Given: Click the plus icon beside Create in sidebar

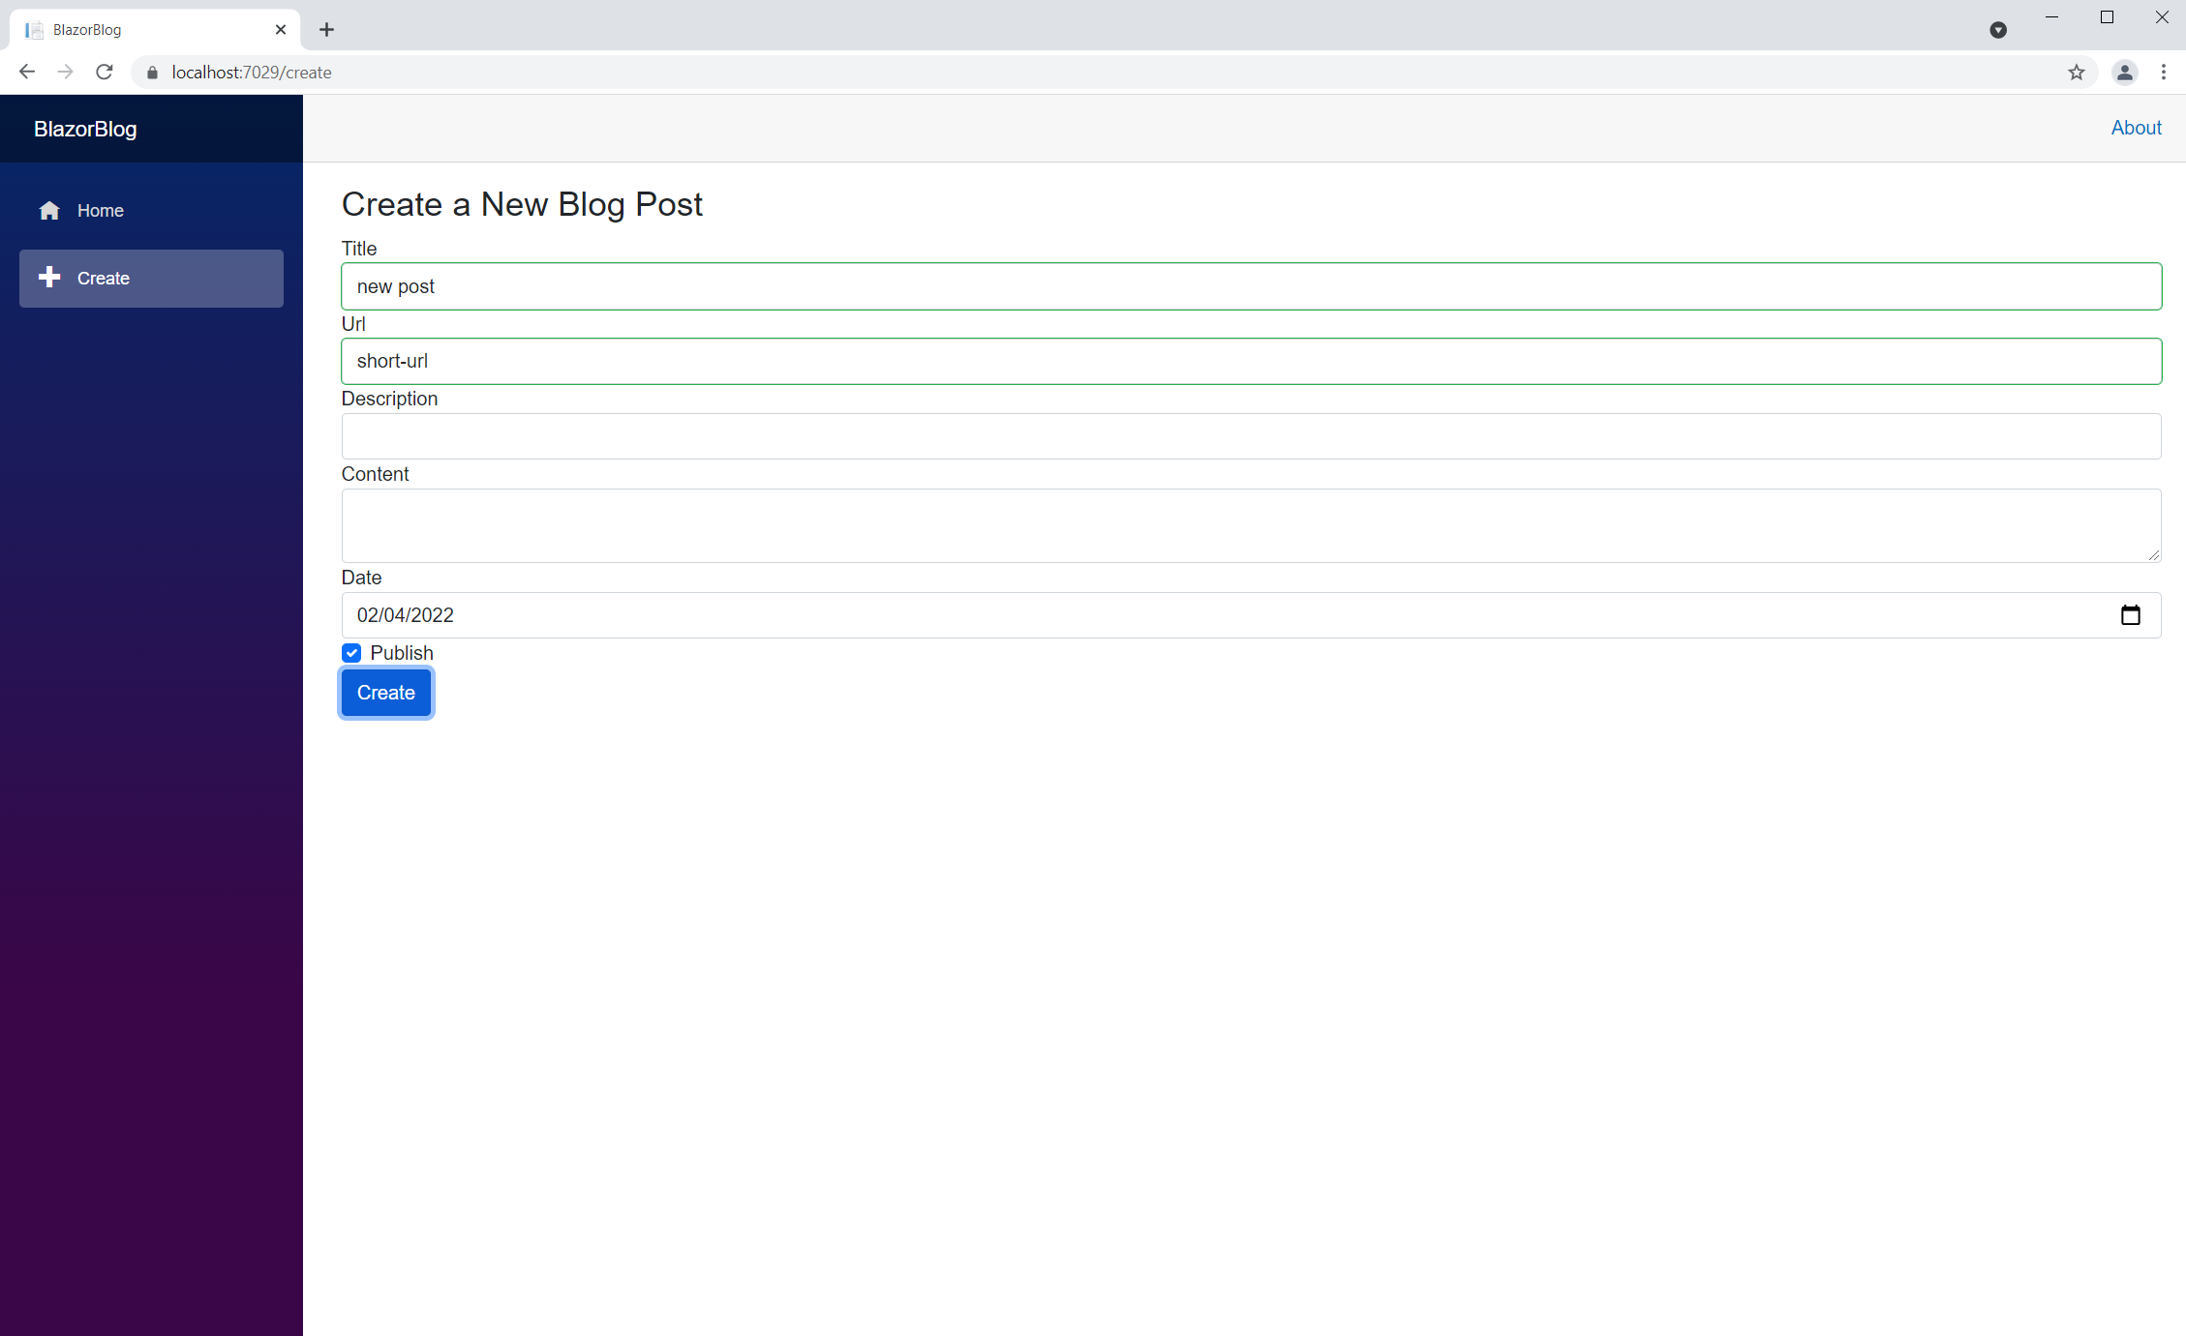Looking at the screenshot, I should [49, 278].
